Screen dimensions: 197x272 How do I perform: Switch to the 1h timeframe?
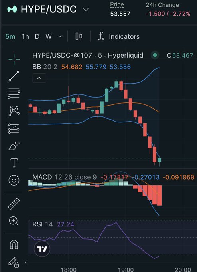coord(25,37)
